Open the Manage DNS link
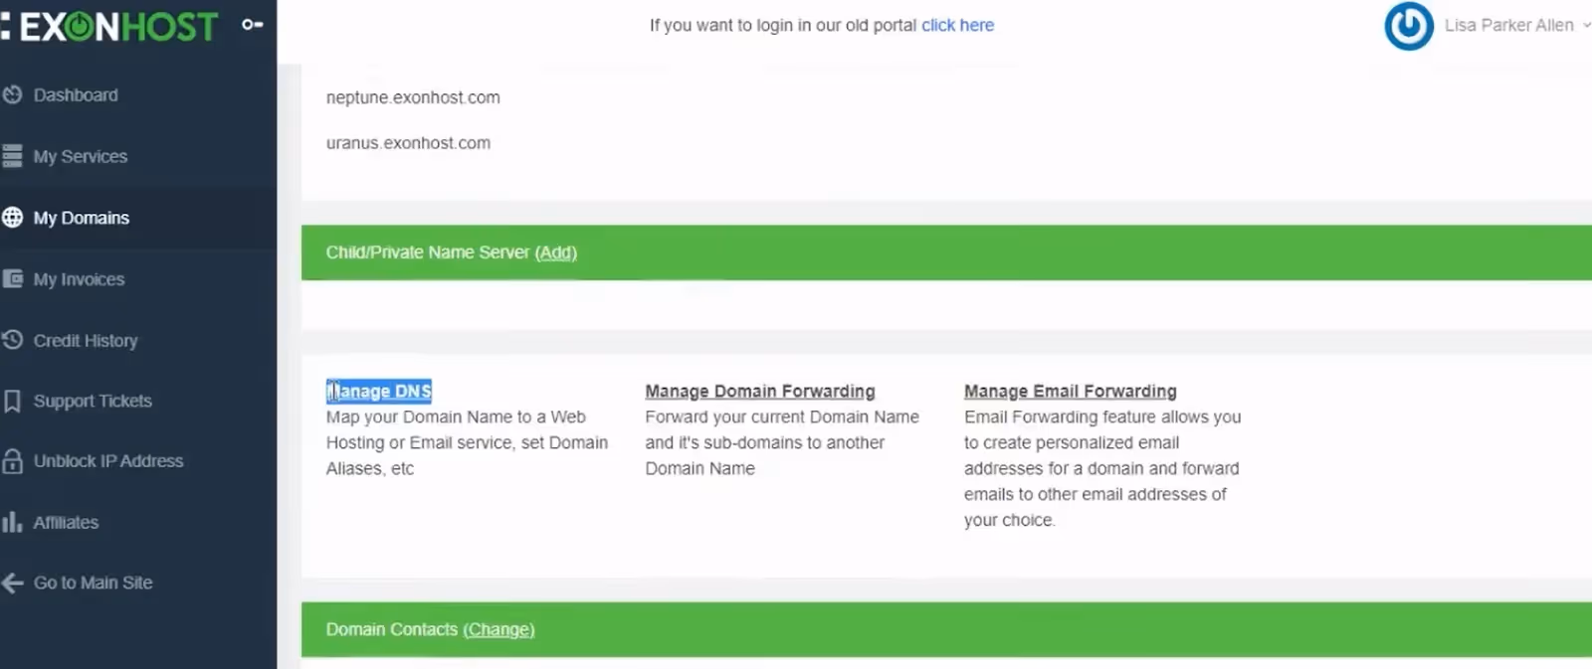This screenshot has height=669, width=1592. pyautogui.click(x=379, y=392)
